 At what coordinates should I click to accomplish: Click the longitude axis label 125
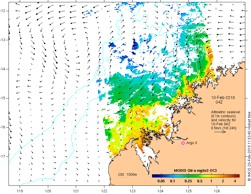(x=189, y=191)
